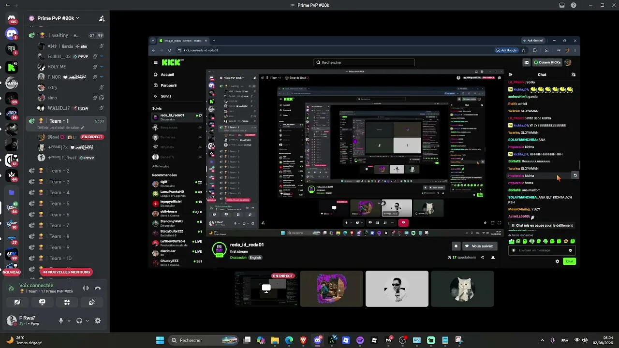Disconnect from the voice channel
This screenshot has height=348, width=619.
click(x=98, y=289)
